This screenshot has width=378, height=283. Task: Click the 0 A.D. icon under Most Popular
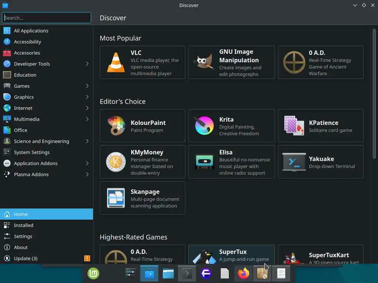294,62
